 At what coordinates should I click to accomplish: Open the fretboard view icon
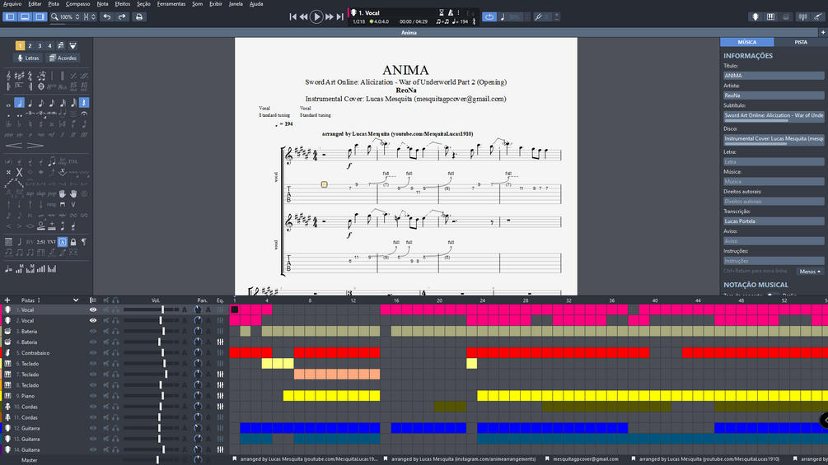click(x=755, y=16)
